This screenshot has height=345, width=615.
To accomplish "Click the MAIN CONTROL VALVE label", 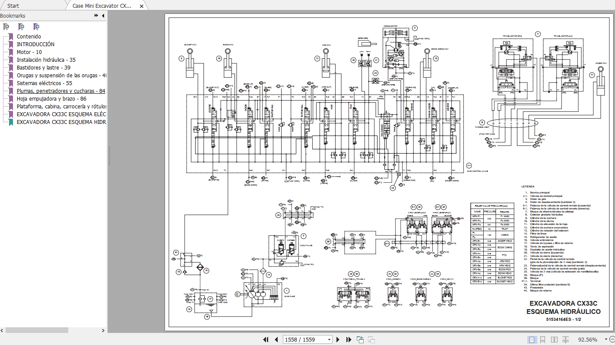I will coord(477,171).
